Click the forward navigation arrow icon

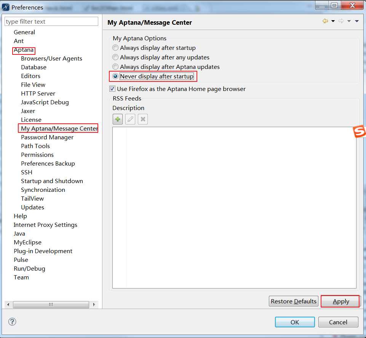point(341,21)
